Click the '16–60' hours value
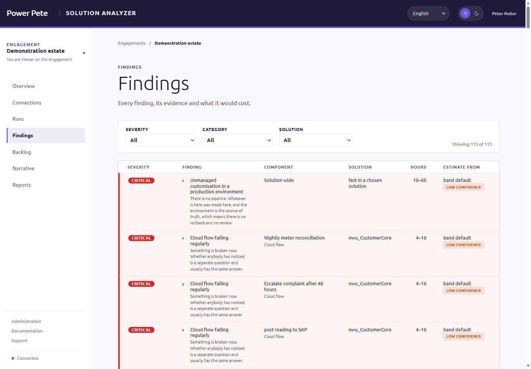The width and height of the screenshot is (531, 369). [x=420, y=180]
